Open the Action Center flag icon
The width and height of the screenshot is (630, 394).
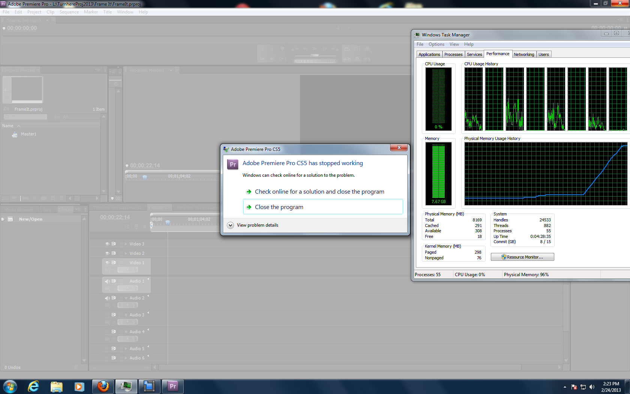coord(574,387)
